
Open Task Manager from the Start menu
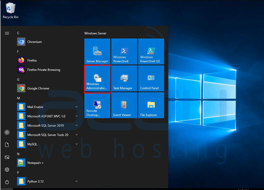pyautogui.click(x=124, y=78)
